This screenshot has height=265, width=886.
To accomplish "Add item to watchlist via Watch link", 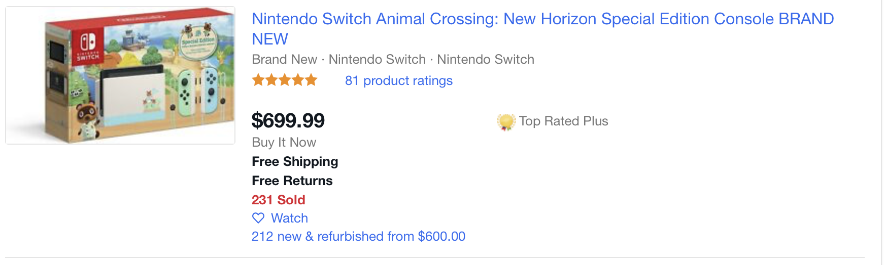I will (289, 218).
